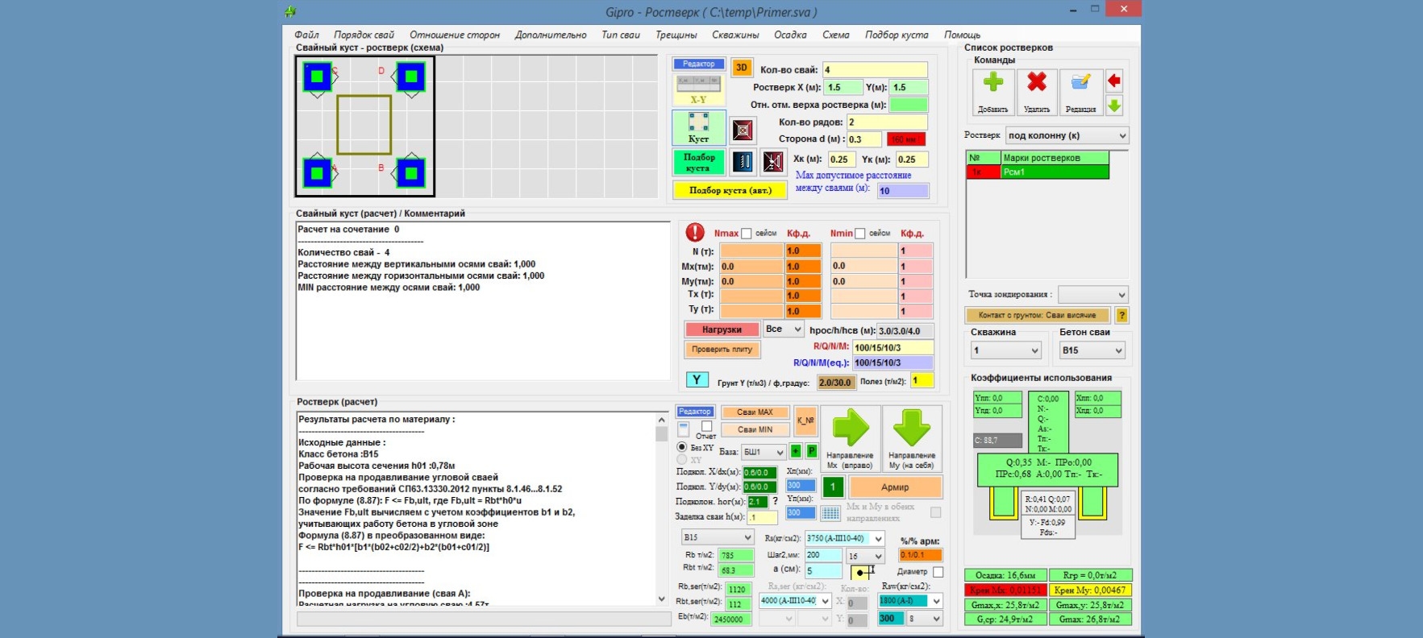1423x638 pixels.
Task: Open the Редакция folder edit icon
Action: click(1080, 91)
